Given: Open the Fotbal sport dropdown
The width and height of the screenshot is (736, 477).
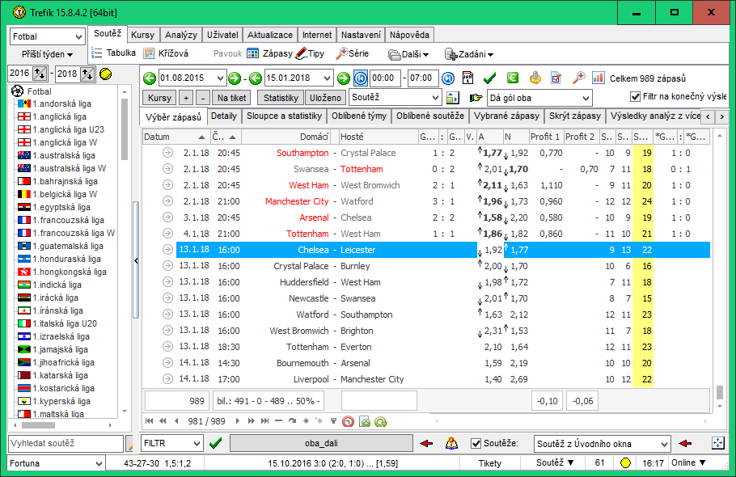Looking at the screenshot, I should click(47, 36).
